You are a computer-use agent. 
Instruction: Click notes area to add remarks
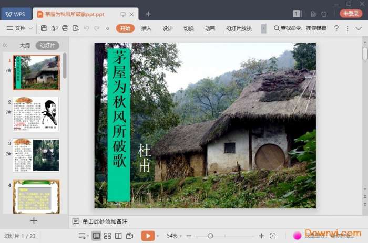pos(105,221)
